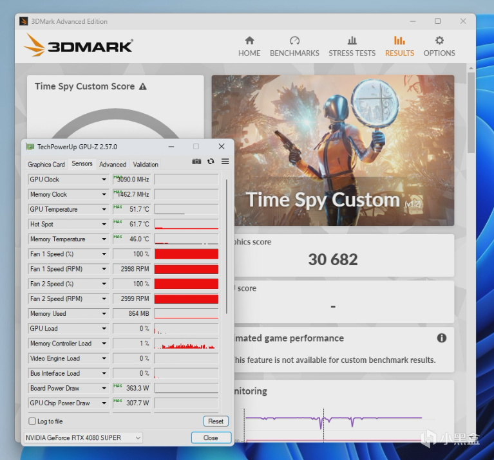This screenshot has width=494, height=460.
Task: Expand the Memory Clock sensor dropdown
Action: pyautogui.click(x=104, y=194)
